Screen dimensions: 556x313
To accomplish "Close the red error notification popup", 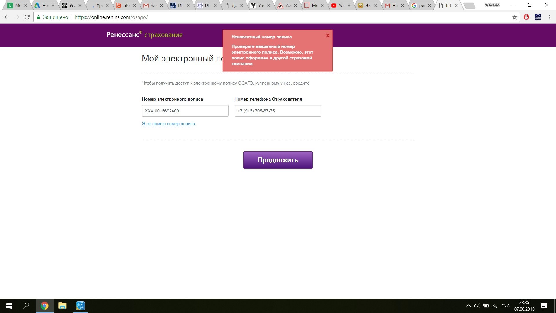I will pyautogui.click(x=328, y=36).
